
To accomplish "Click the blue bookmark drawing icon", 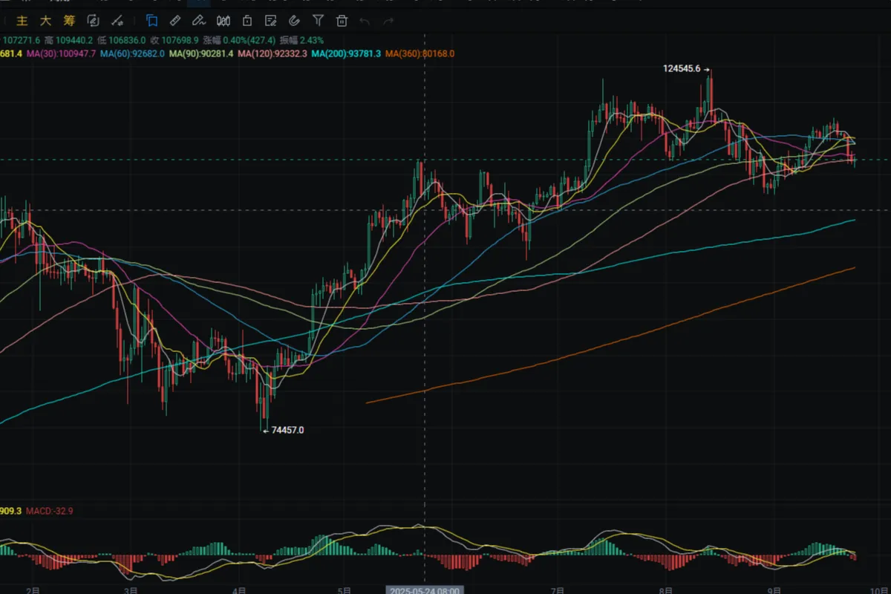I will point(151,21).
